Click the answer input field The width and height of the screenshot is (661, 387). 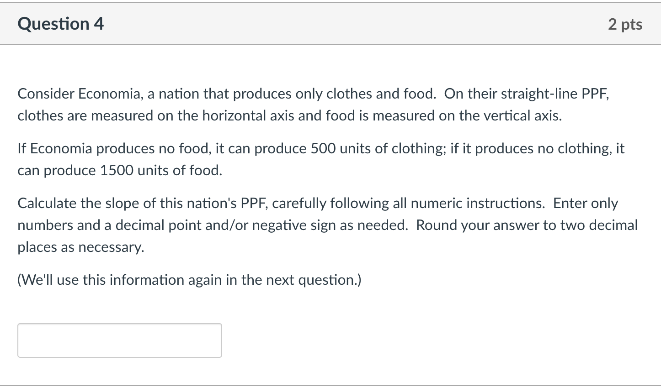(x=119, y=340)
